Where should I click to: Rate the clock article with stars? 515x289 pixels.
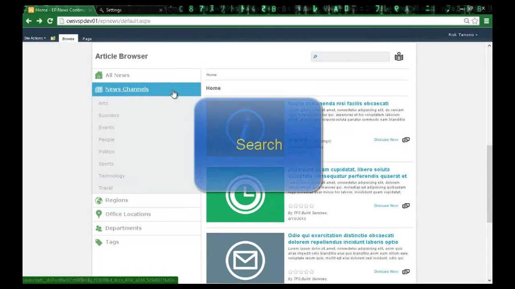click(x=301, y=206)
